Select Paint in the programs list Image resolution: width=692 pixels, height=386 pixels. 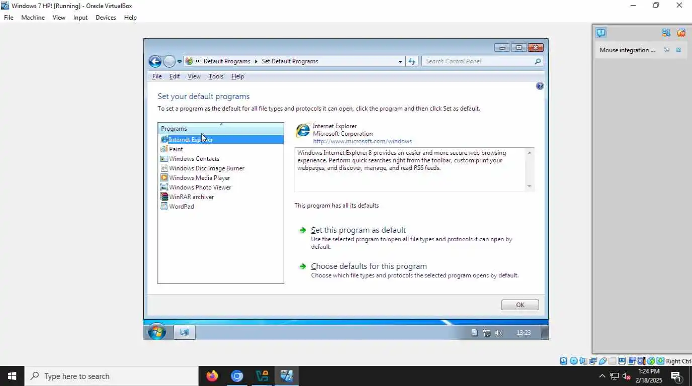click(176, 149)
